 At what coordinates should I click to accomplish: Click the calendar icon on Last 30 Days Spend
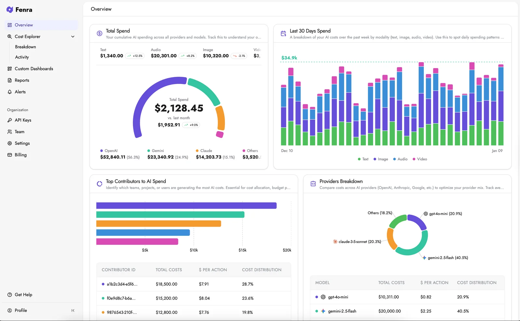(283, 33)
